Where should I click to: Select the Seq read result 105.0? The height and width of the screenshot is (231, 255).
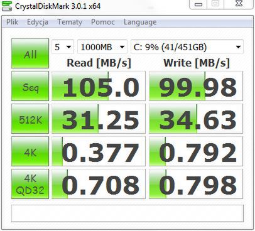(99, 86)
